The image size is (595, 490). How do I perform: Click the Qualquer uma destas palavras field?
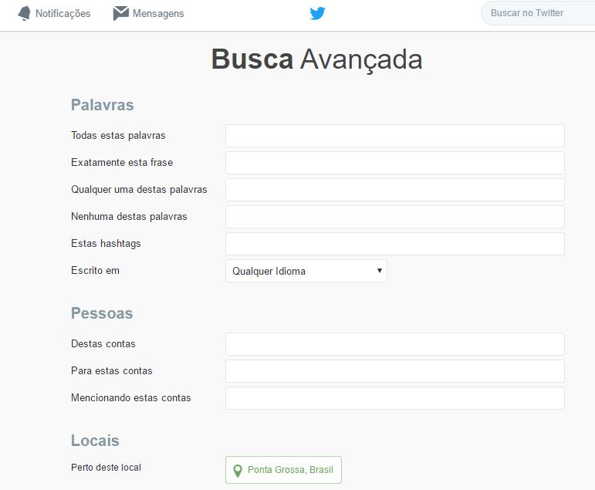pyautogui.click(x=395, y=190)
